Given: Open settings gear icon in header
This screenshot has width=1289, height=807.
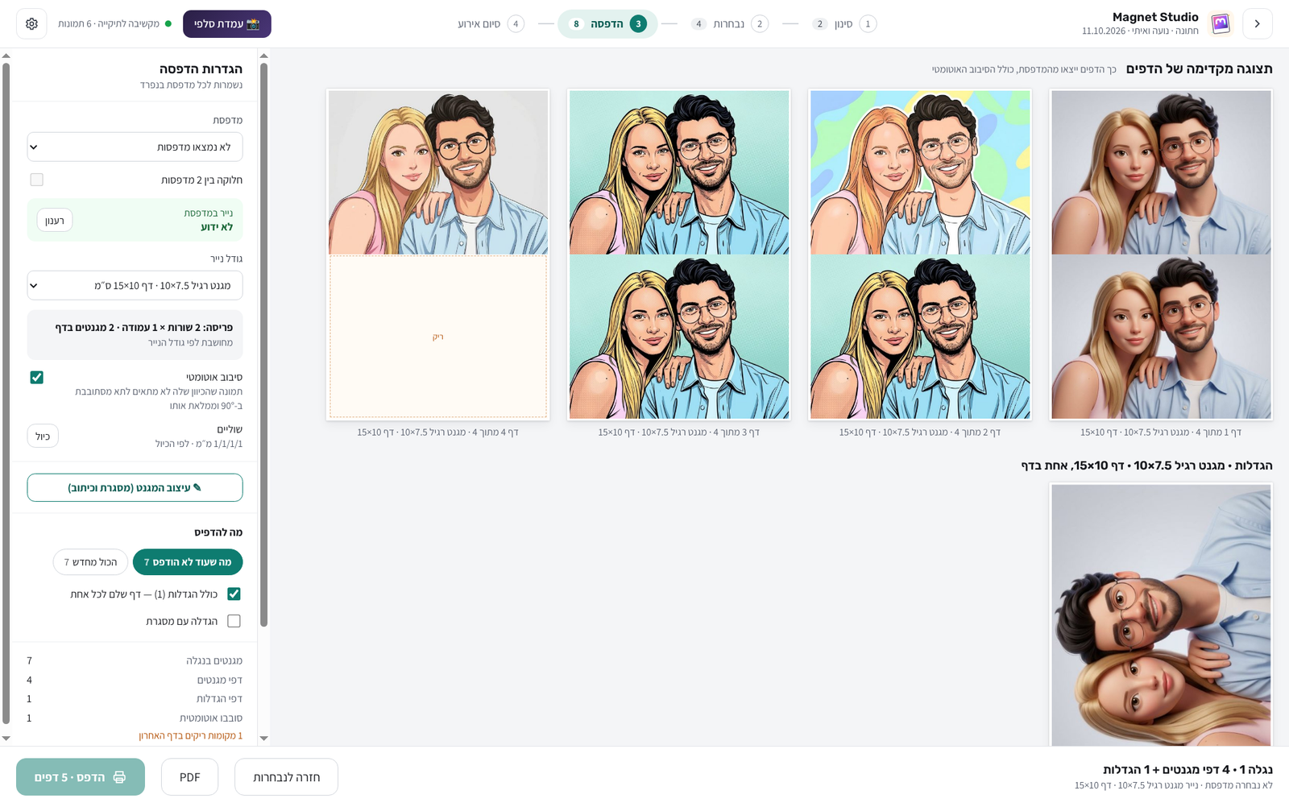Looking at the screenshot, I should pos(31,24).
